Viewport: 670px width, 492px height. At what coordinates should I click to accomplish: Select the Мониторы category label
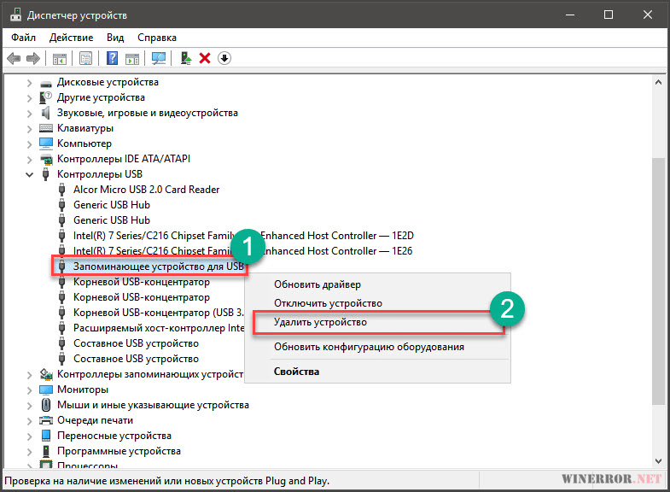[x=83, y=389]
